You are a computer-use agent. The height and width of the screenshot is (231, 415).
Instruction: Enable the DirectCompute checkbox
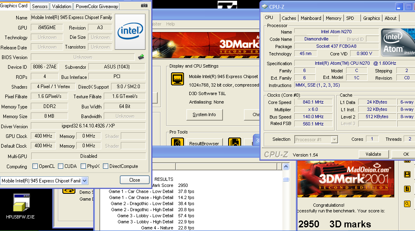[x=105, y=166]
